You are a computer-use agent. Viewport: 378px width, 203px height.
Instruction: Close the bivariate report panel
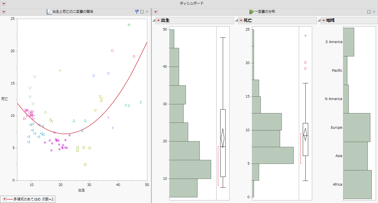[147, 12]
